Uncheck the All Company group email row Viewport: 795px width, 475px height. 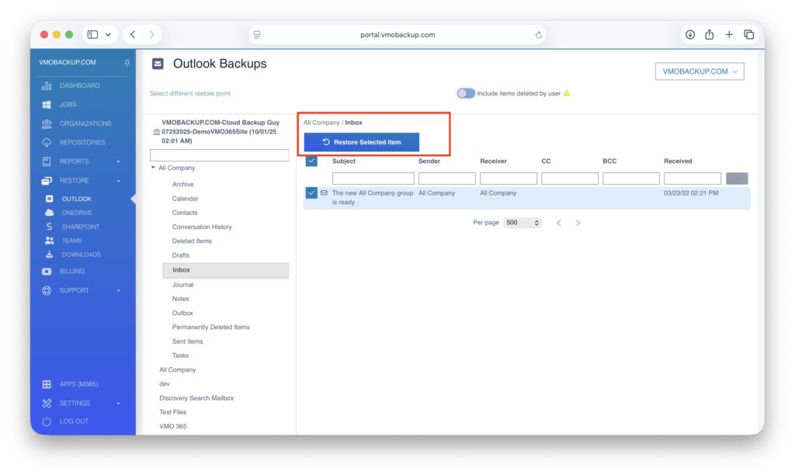click(311, 192)
